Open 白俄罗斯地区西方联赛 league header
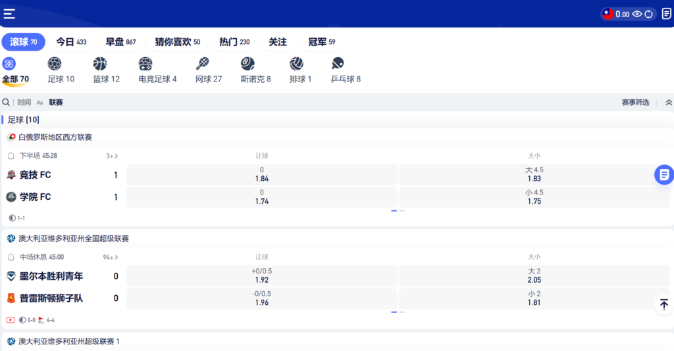 point(337,137)
